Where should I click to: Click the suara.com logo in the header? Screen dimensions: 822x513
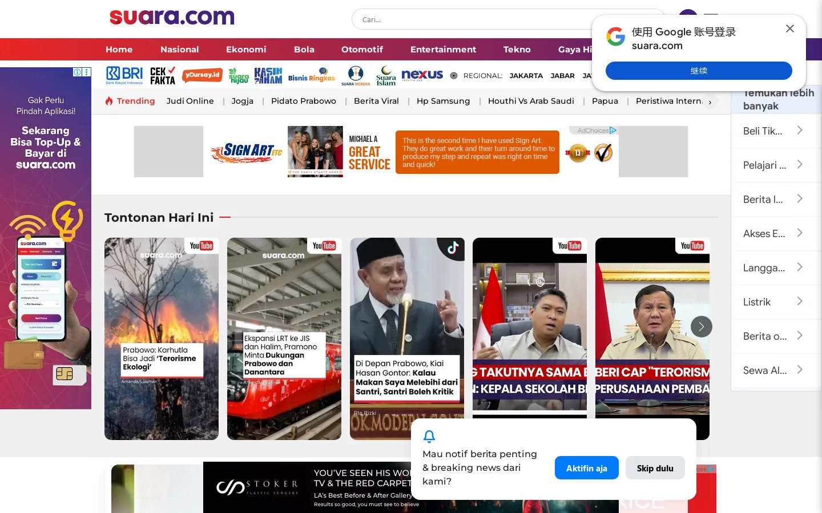172,17
